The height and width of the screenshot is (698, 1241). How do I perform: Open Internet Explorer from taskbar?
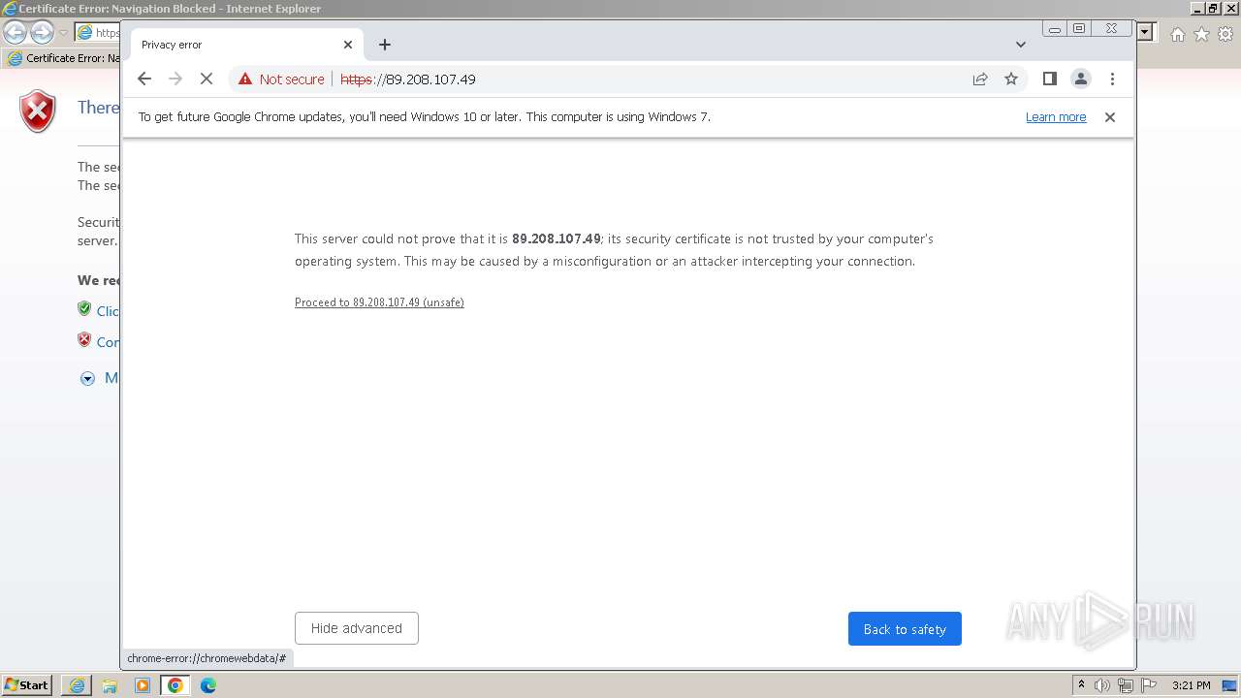[77, 685]
